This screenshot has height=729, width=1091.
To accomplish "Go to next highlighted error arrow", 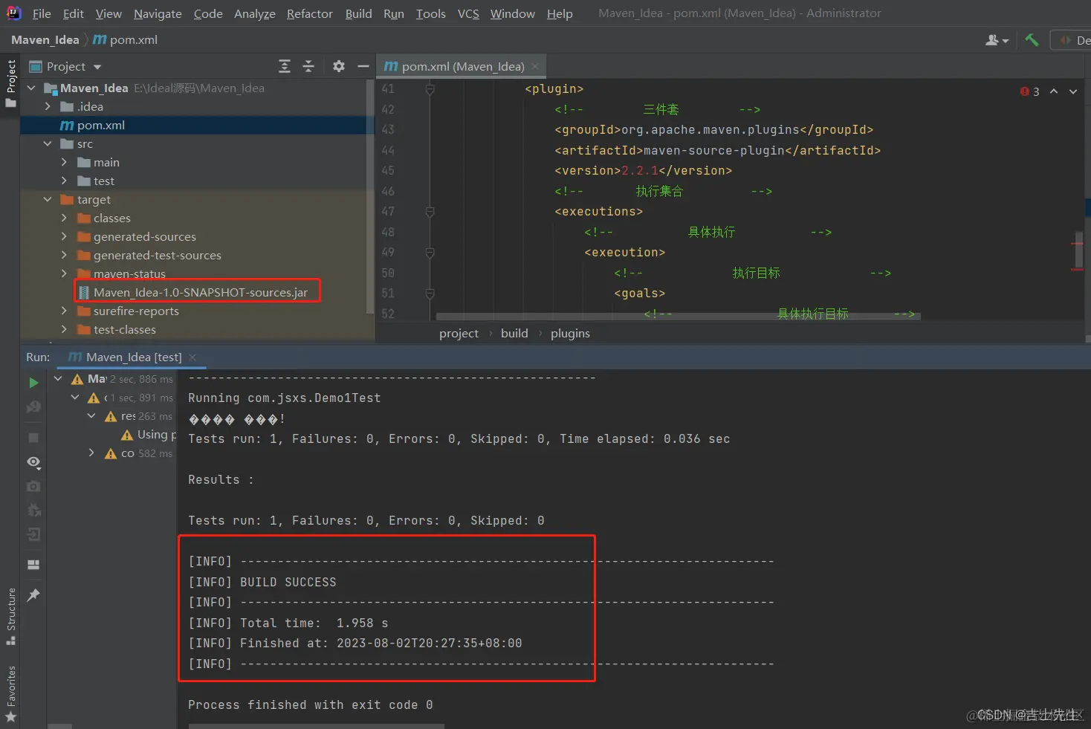I will [x=1073, y=91].
